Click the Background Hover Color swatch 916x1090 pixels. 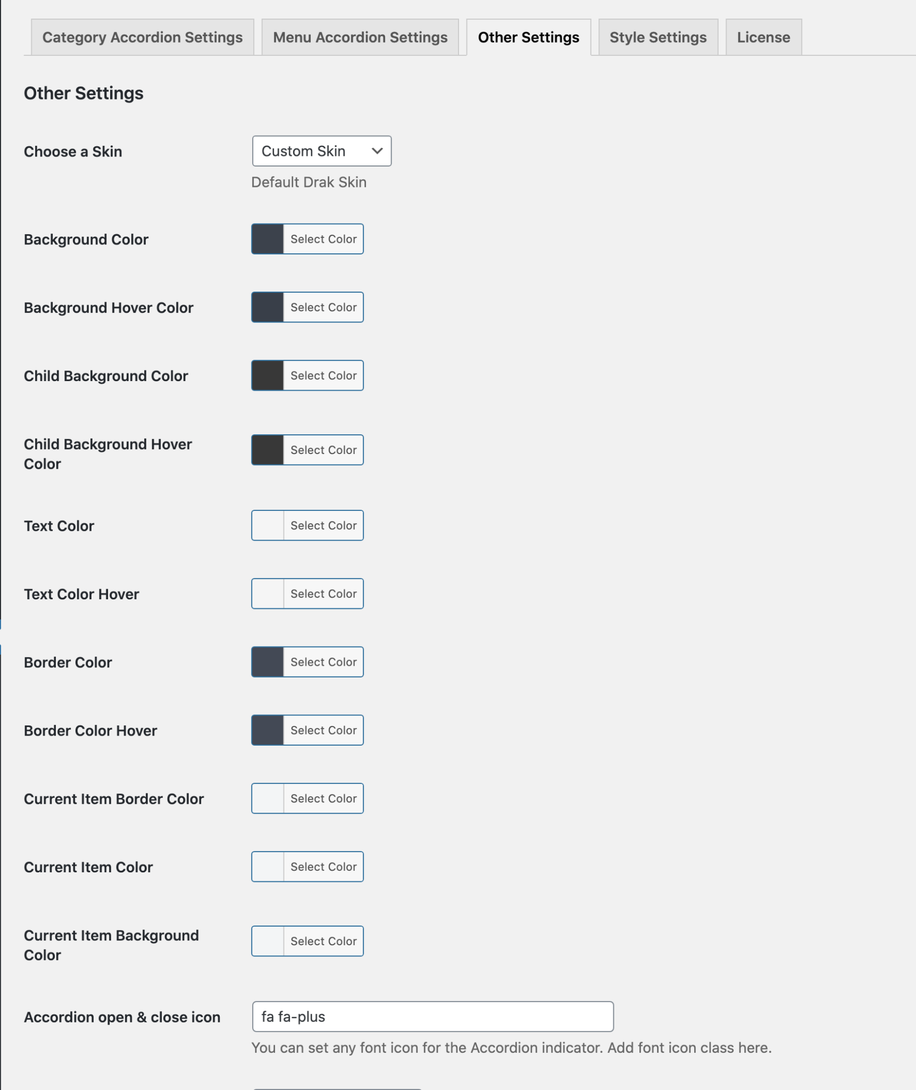click(267, 307)
